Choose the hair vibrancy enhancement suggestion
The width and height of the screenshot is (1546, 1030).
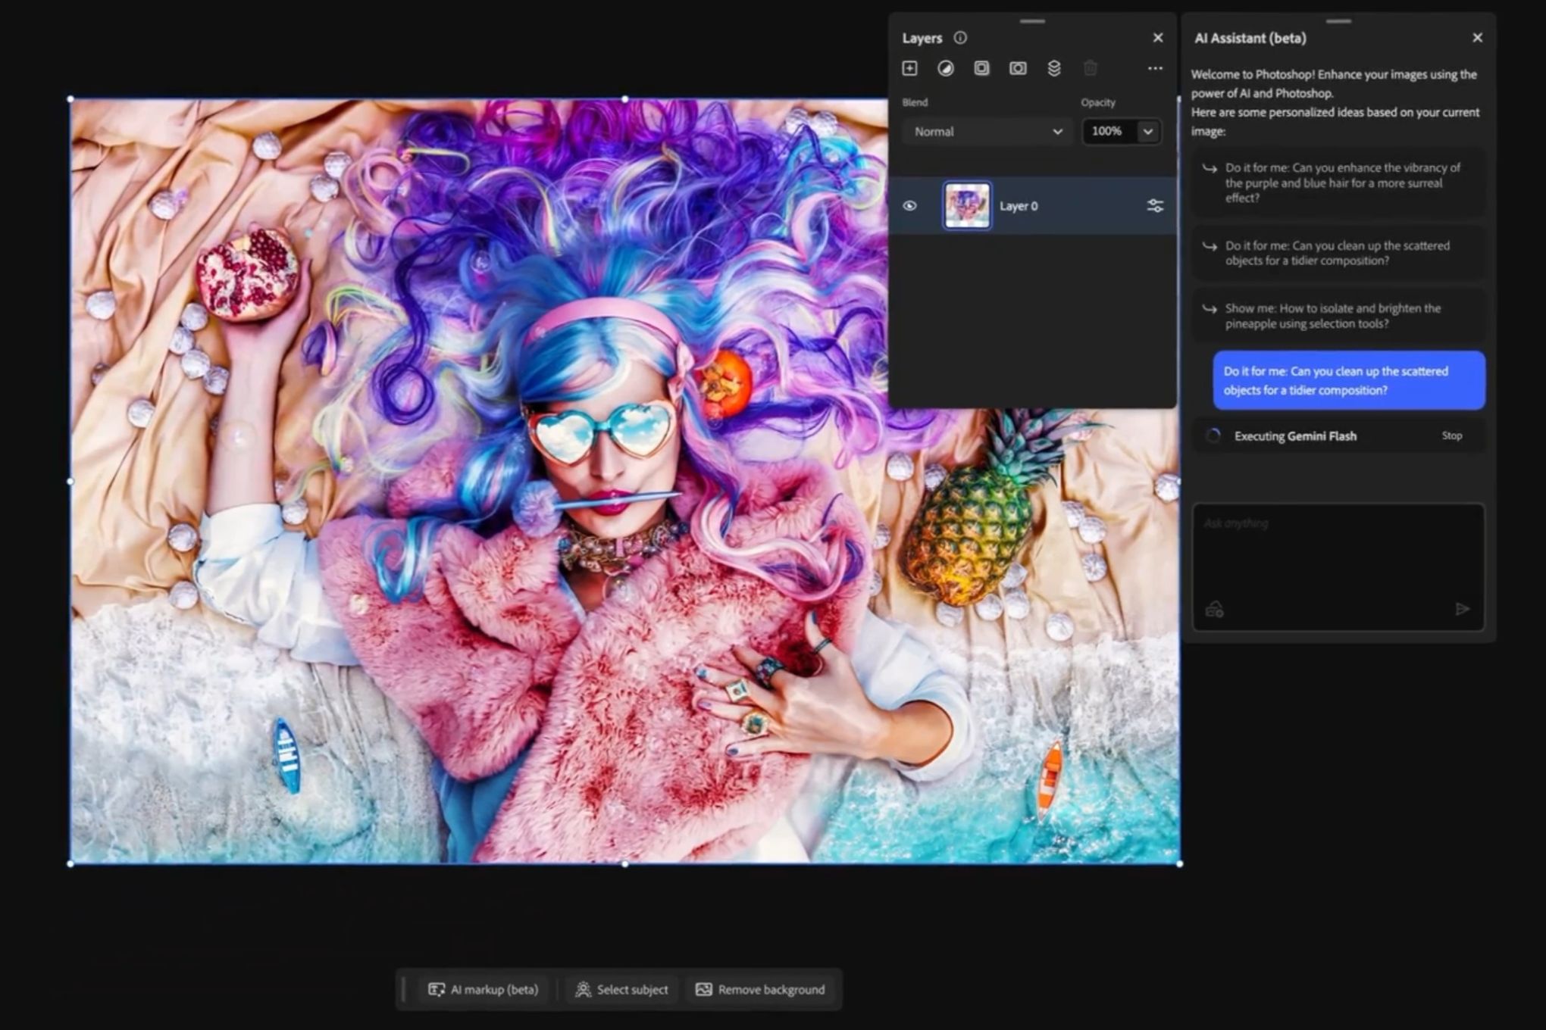(1338, 183)
